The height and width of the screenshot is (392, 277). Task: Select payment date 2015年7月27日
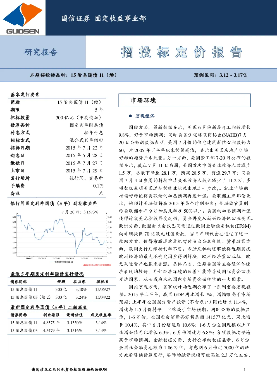(84, 163)
